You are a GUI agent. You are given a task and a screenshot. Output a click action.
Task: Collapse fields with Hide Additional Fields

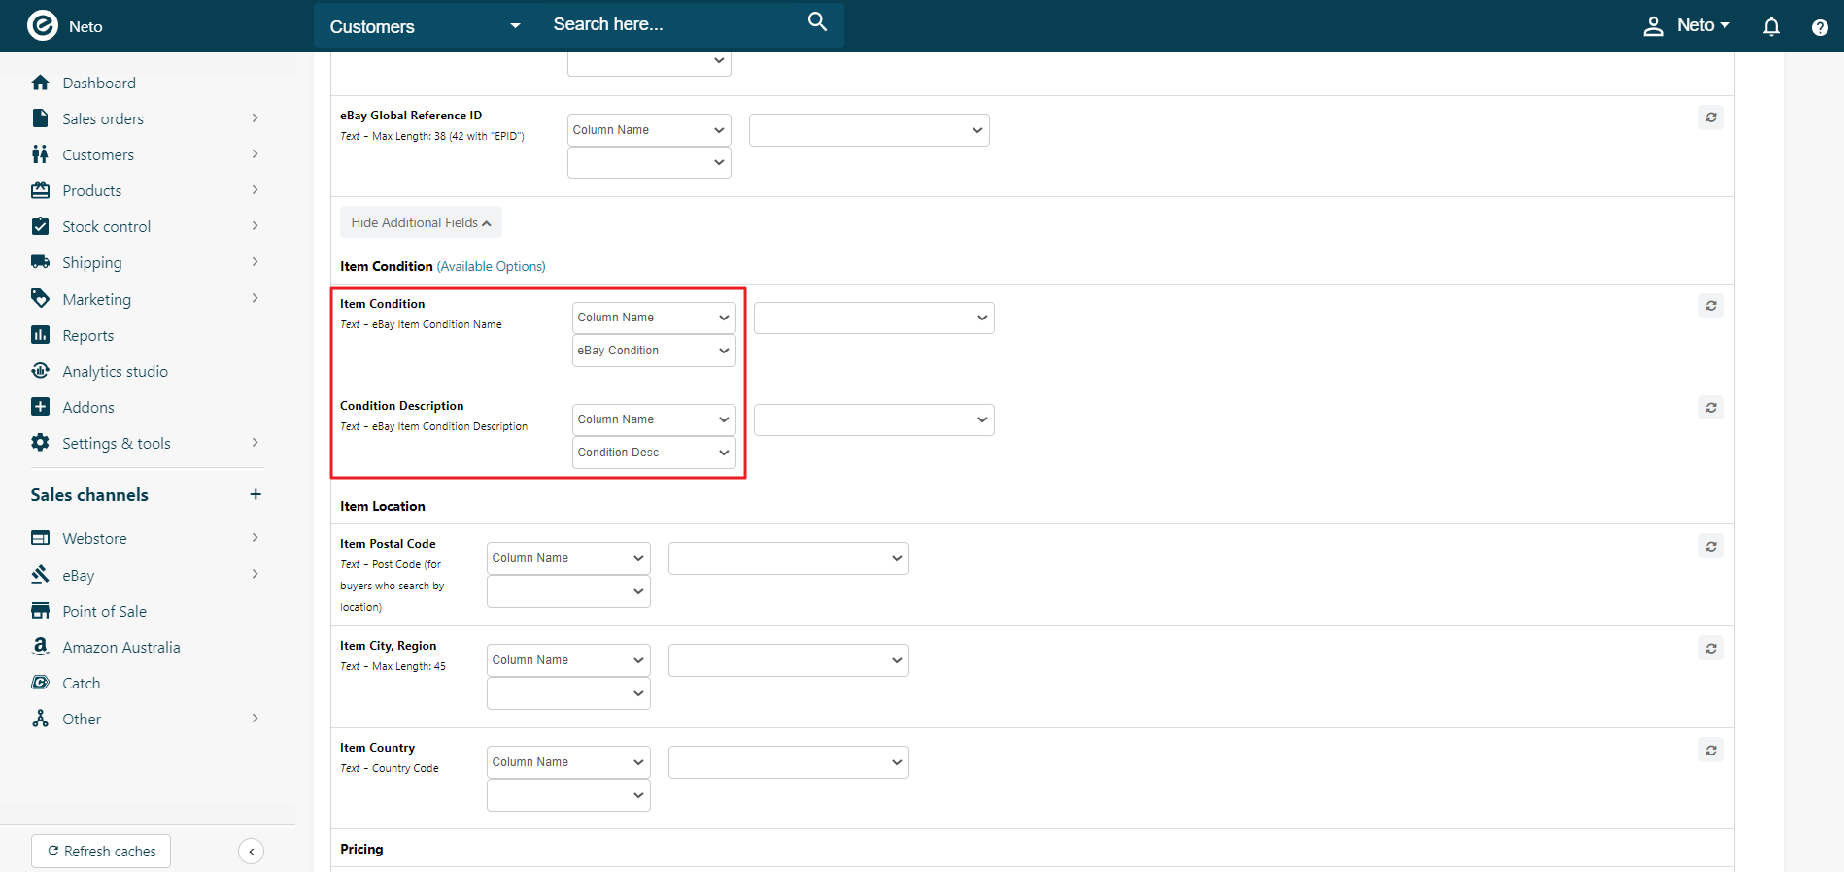point(421,222)
